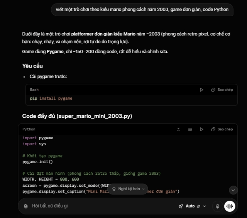Click the Python language label
Image resolution: width=247 pixels, height=218 pixels.
(29, 129)
